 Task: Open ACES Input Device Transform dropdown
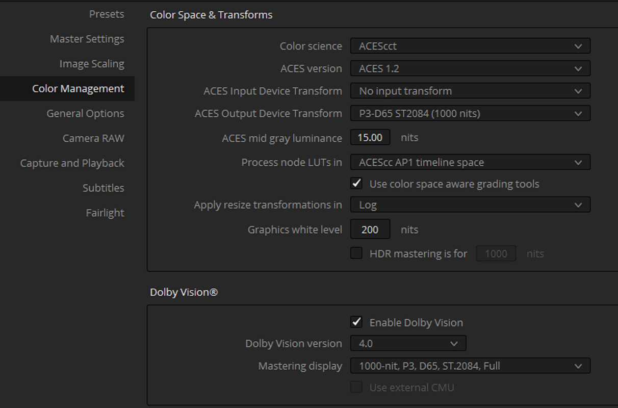click(x=470, y=91)
